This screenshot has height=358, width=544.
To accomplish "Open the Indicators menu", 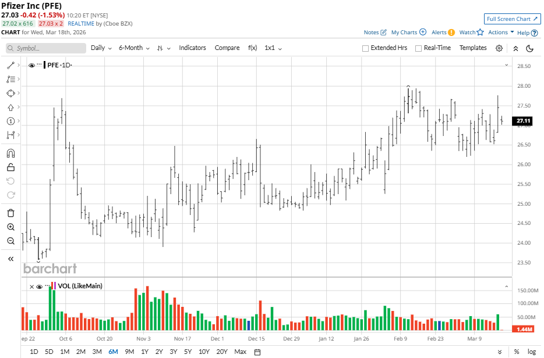I will click(x=192, y=48).
